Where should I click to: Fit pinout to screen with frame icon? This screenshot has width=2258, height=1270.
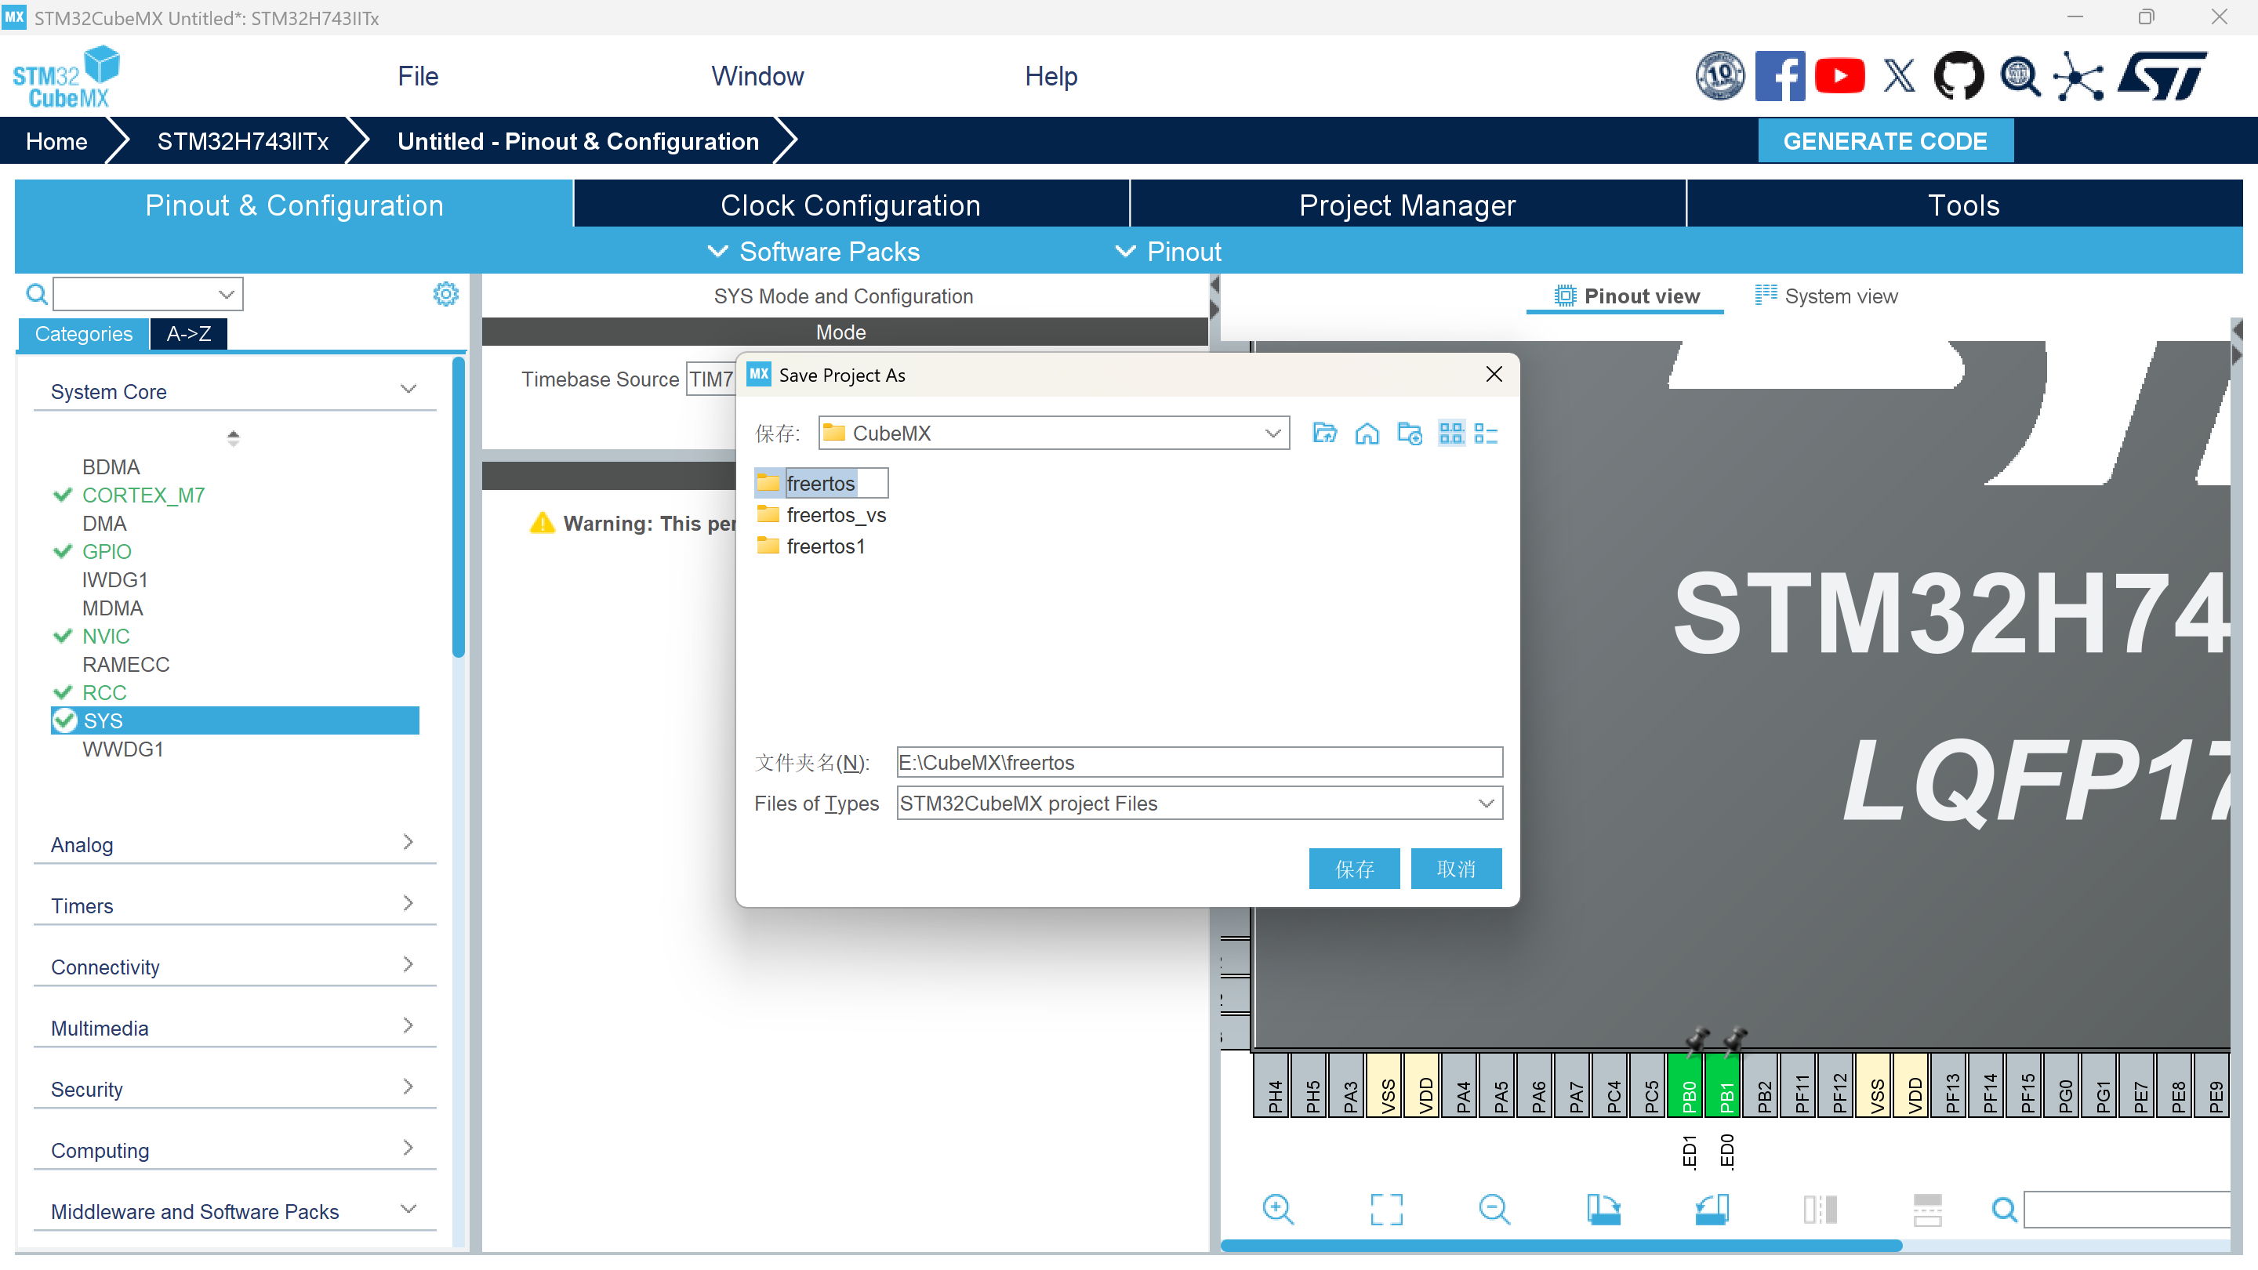coord(1386,1210)
